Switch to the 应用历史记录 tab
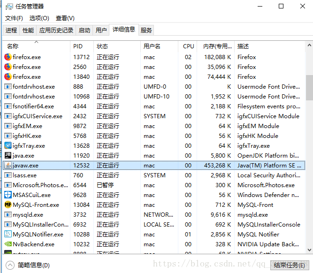This screenshot has height=273, width=313. (56, 30)
